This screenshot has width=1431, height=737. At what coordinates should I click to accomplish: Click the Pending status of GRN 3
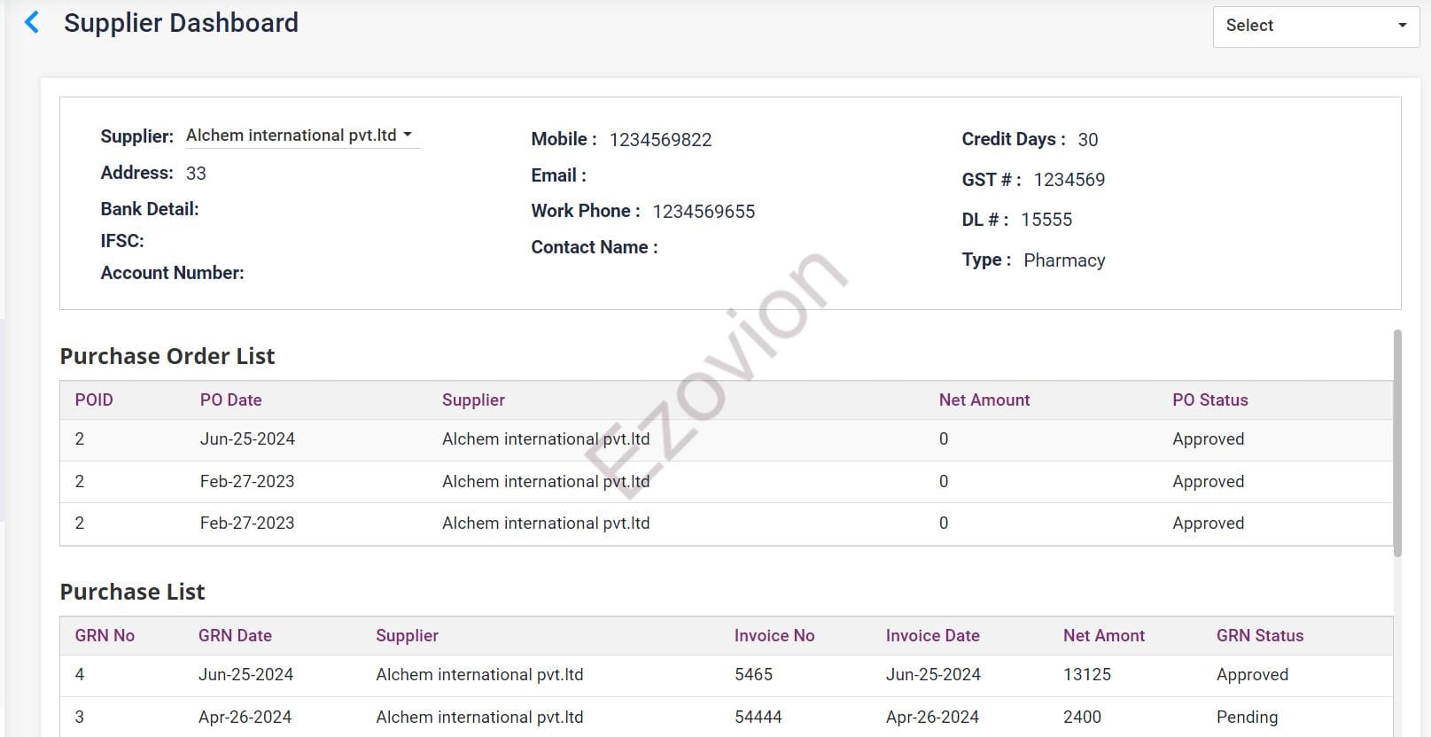(1247, 718)
